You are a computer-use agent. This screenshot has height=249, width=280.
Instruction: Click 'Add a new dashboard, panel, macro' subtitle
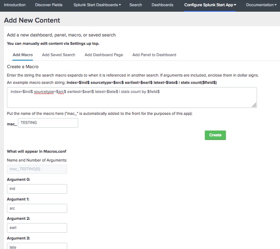[61, 35]
